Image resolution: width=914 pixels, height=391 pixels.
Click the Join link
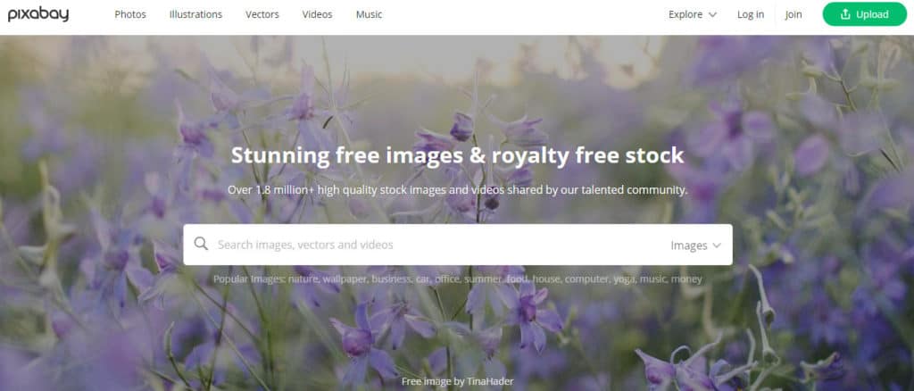(794, 14)
